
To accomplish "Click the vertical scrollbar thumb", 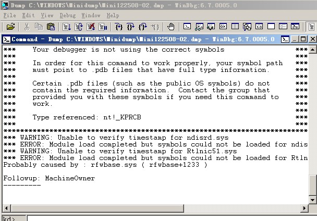I will 312,185.
